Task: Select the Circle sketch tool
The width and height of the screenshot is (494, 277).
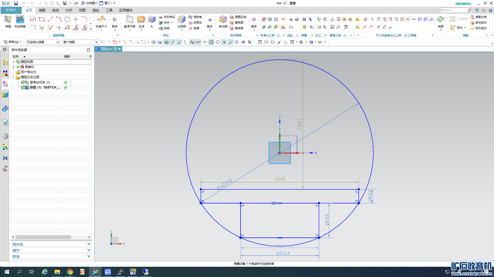Action: (x=67, y=19)
